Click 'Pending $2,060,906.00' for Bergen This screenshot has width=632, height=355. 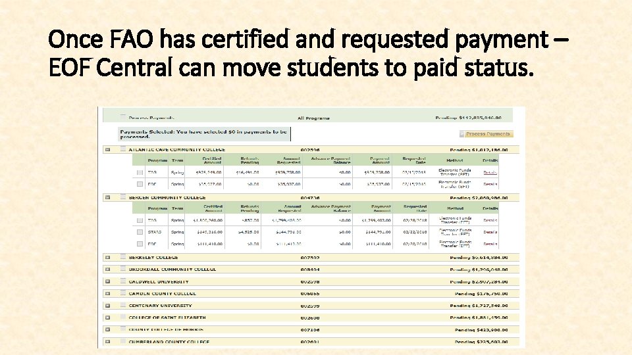[x=479, y=198]
